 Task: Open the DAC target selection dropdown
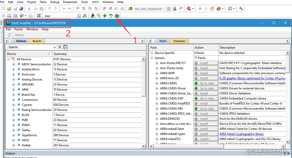(79, 16)
